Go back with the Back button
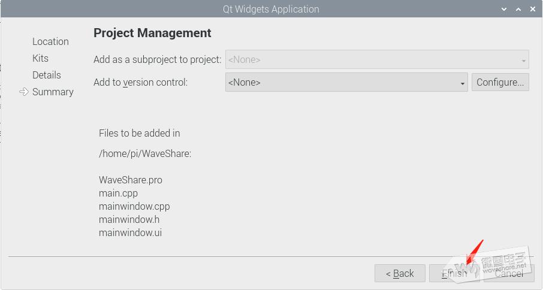Screen dimensions: 543x290 tap(400, 273)
